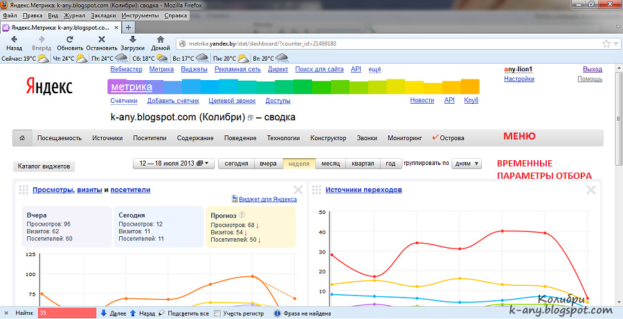Image resolution: width=623 pixels, height=319 pixels.
Task: Open the Острова menu item
Action: (448, 138)
